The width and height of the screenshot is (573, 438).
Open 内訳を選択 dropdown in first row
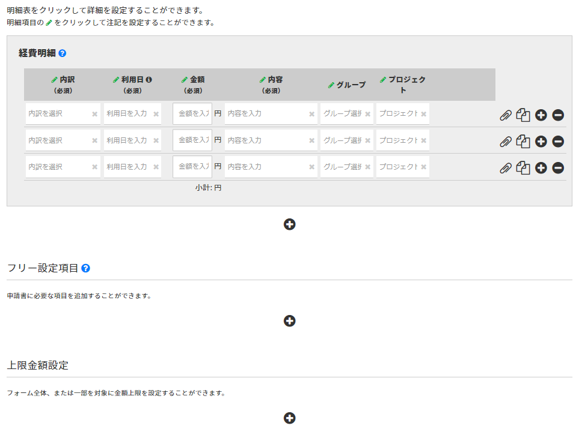[58, 114]
